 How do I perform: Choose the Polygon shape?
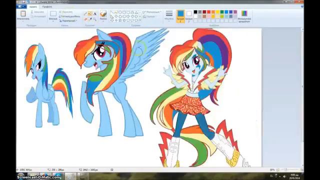[132, 12]
